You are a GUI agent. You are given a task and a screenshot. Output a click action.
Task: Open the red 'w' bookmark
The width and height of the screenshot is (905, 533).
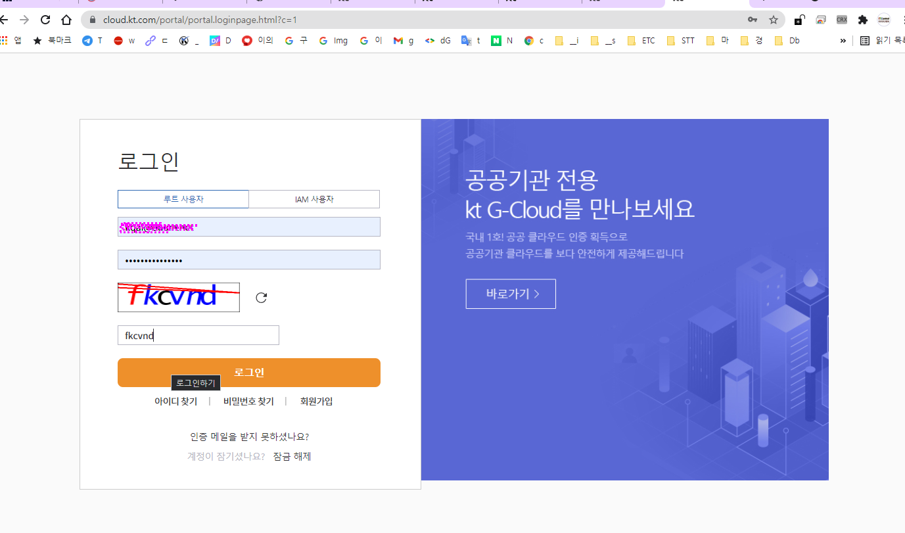pyautogui.click(x=124, y=41)
